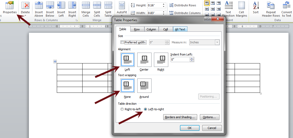Click the Insert Above rows icon

(x=39, y=5)
